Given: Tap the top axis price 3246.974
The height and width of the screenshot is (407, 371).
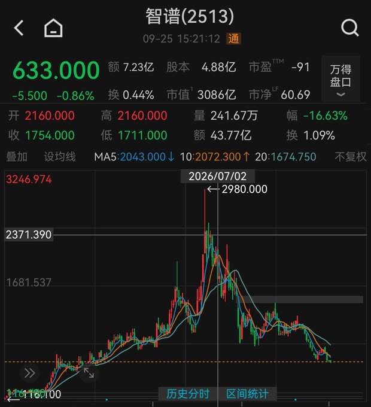Looking at the screenshot, I should pyautogui.click(x=29, y=179).
